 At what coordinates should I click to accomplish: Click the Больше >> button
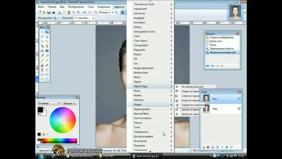[70, 103]
